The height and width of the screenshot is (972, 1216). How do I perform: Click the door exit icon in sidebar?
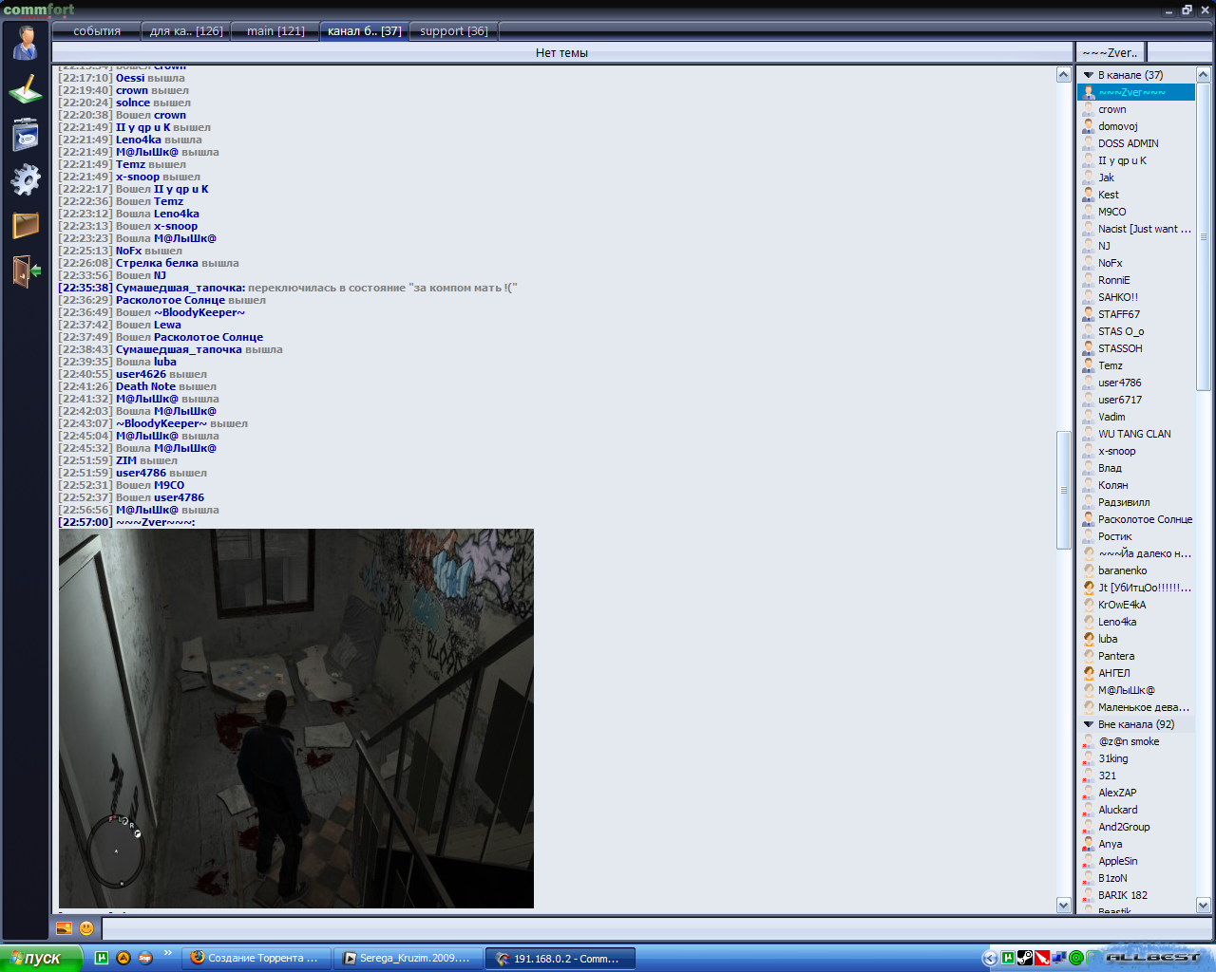[26, 271]
